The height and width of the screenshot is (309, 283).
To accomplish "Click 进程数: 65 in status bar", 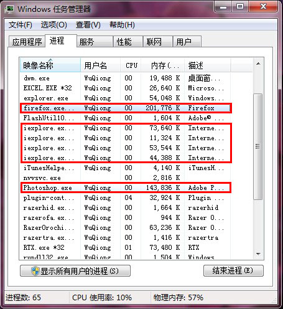I will pyautogui.click(x=23, y=298).
